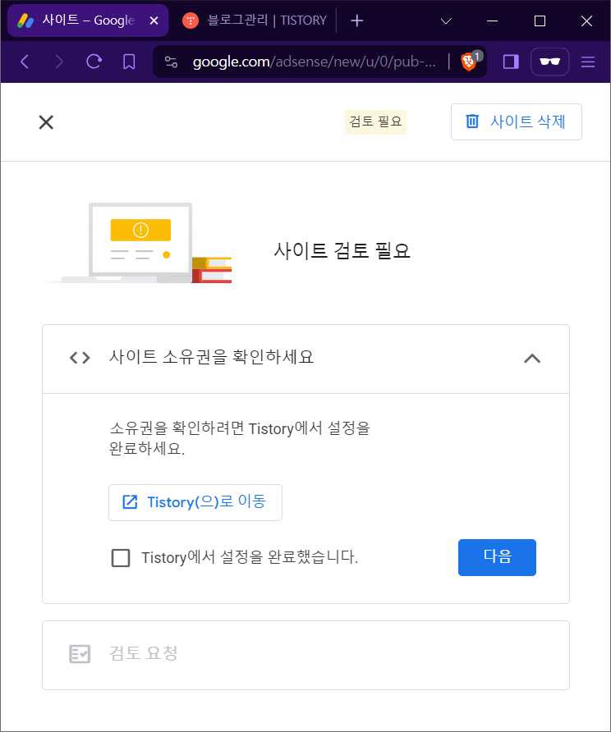Close the site details panel with the X icon
The width and height of the screenshot is (611, 732).
click(46, 122)
